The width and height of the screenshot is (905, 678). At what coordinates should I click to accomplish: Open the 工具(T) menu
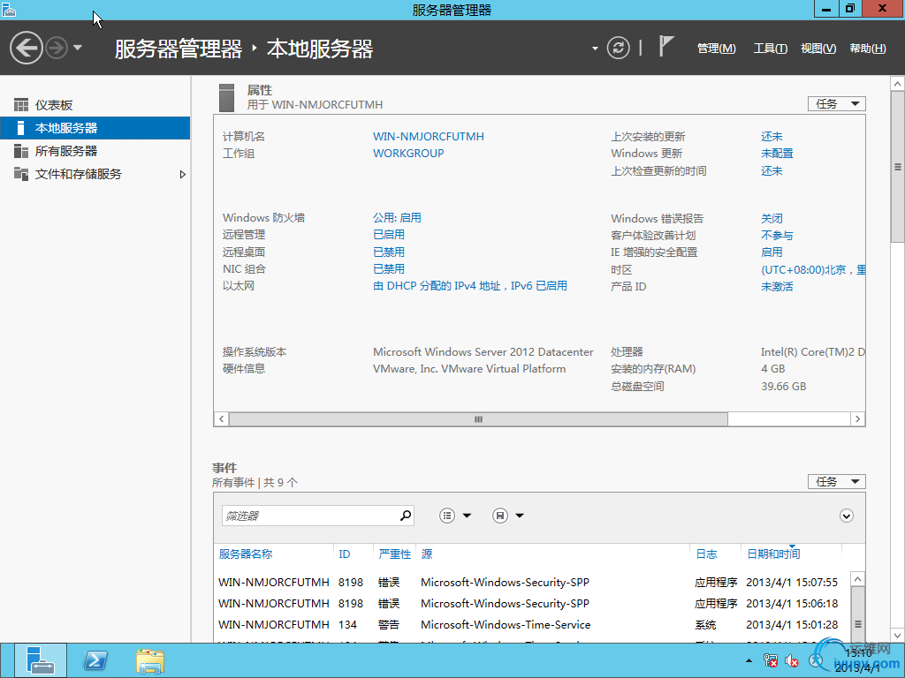(x=770, y=49)
